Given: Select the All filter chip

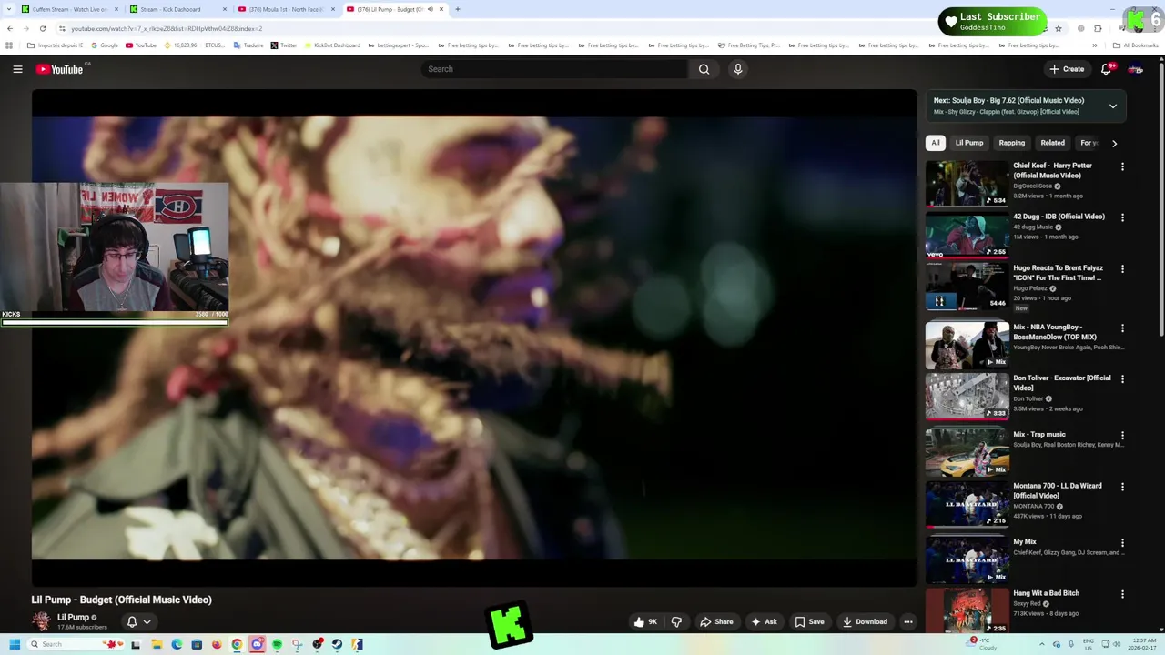Looking at the screenshot, I should (x=935, y=143).
